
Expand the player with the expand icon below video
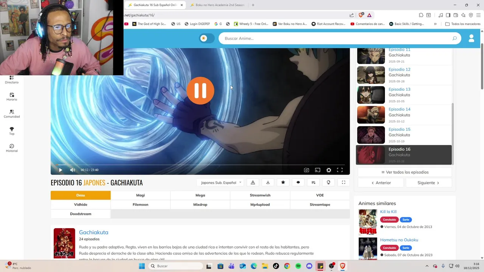[344, 182]
